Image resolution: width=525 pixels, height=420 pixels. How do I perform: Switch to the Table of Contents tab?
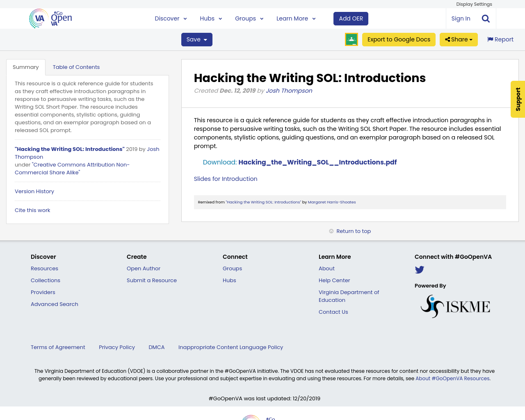click(76, 66)
